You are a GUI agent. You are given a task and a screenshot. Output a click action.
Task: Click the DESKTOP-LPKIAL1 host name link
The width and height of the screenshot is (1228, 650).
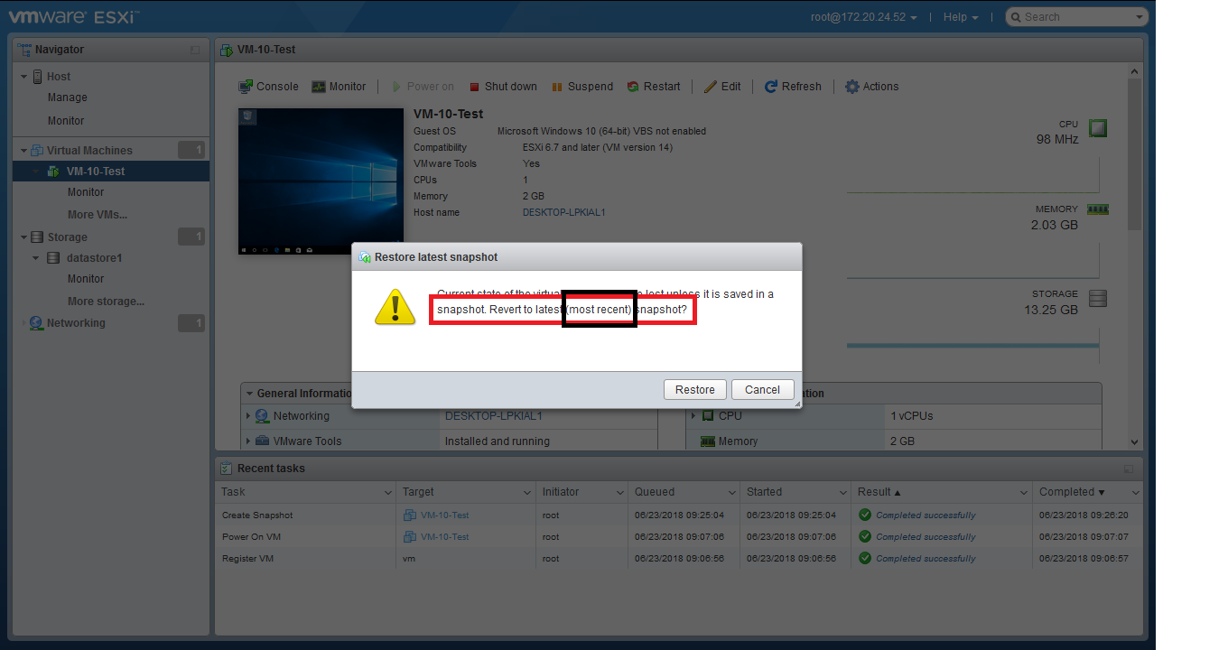point(563,212)
